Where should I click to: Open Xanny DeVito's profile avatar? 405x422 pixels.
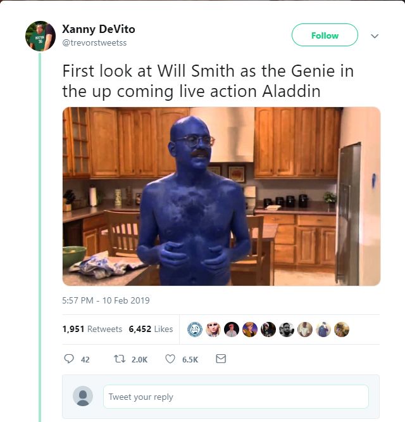click(40, 35)
